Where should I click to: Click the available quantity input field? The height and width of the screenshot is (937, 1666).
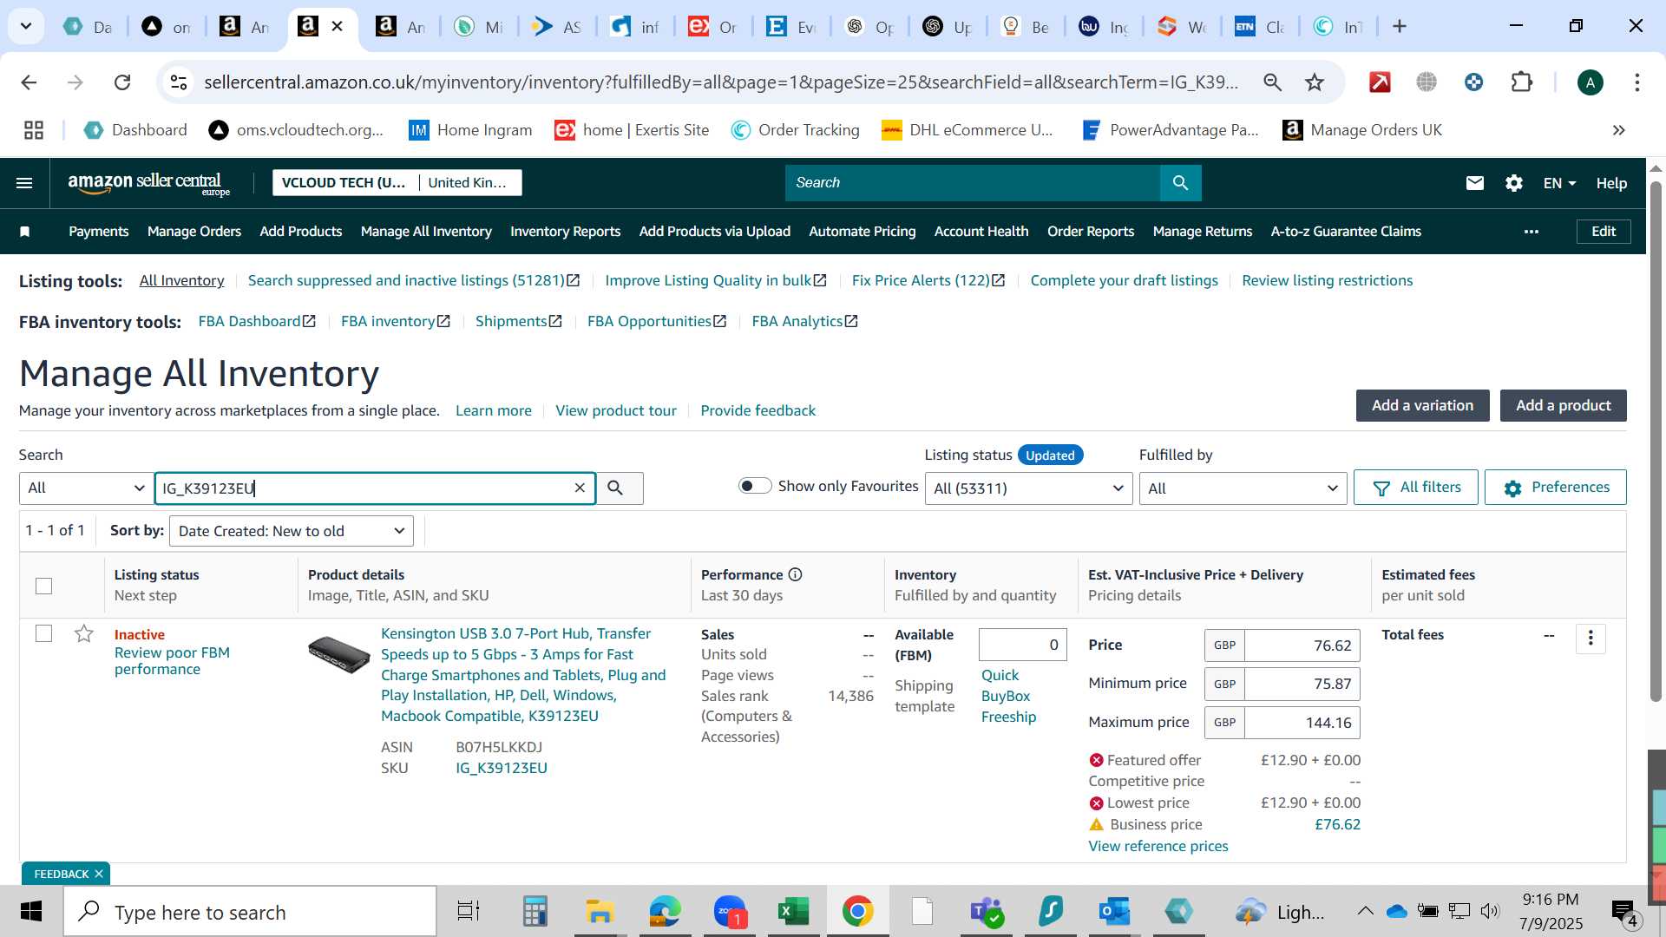point(1022,645)
